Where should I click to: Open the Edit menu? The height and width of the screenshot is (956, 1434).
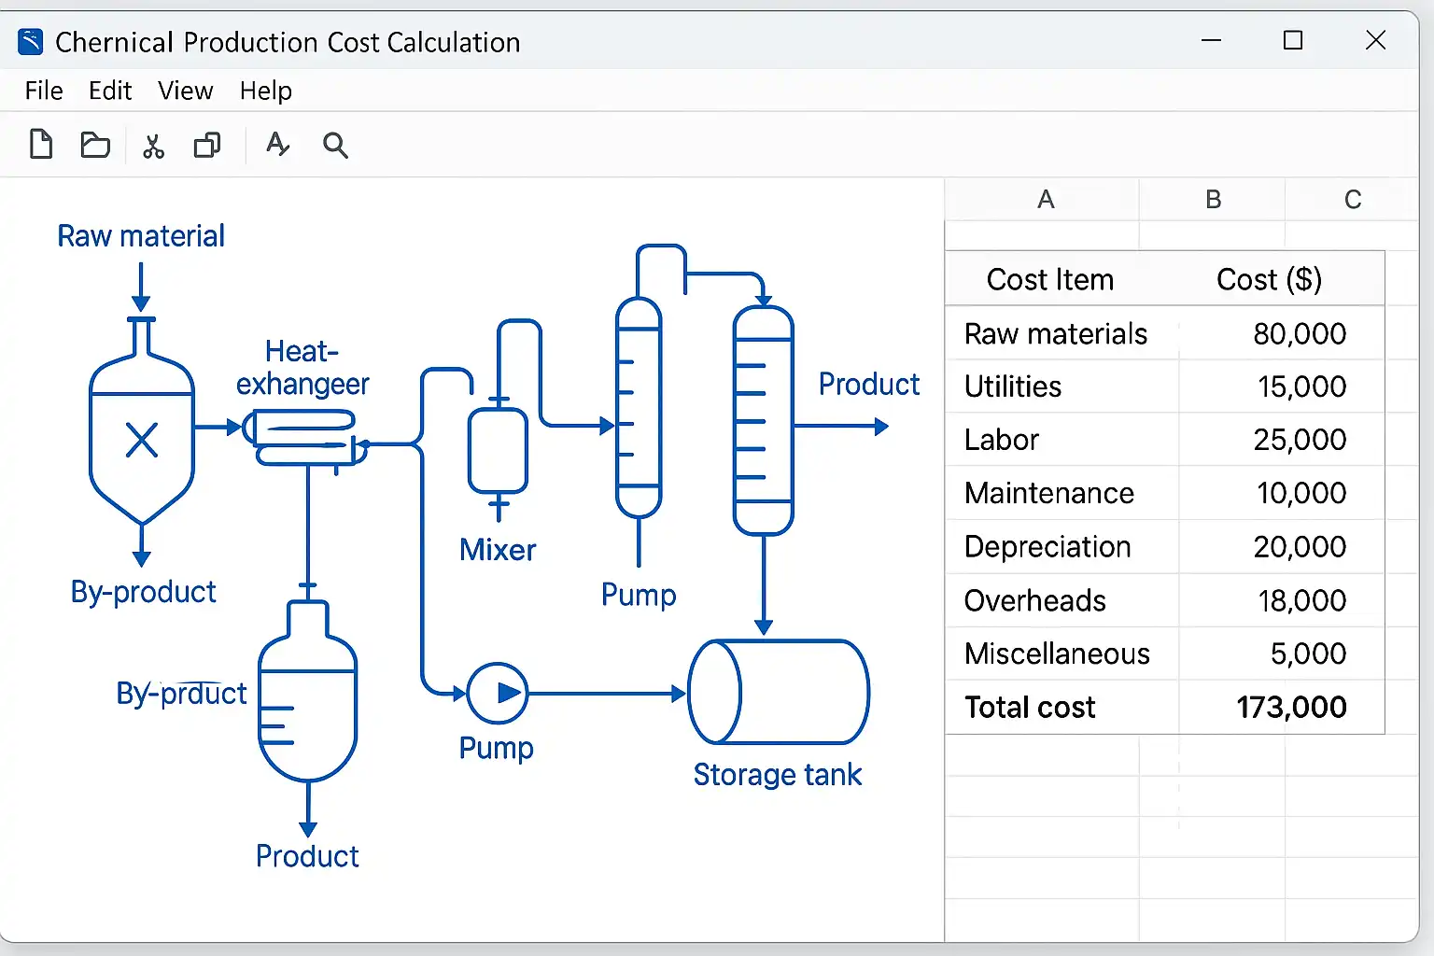point(110,91)
